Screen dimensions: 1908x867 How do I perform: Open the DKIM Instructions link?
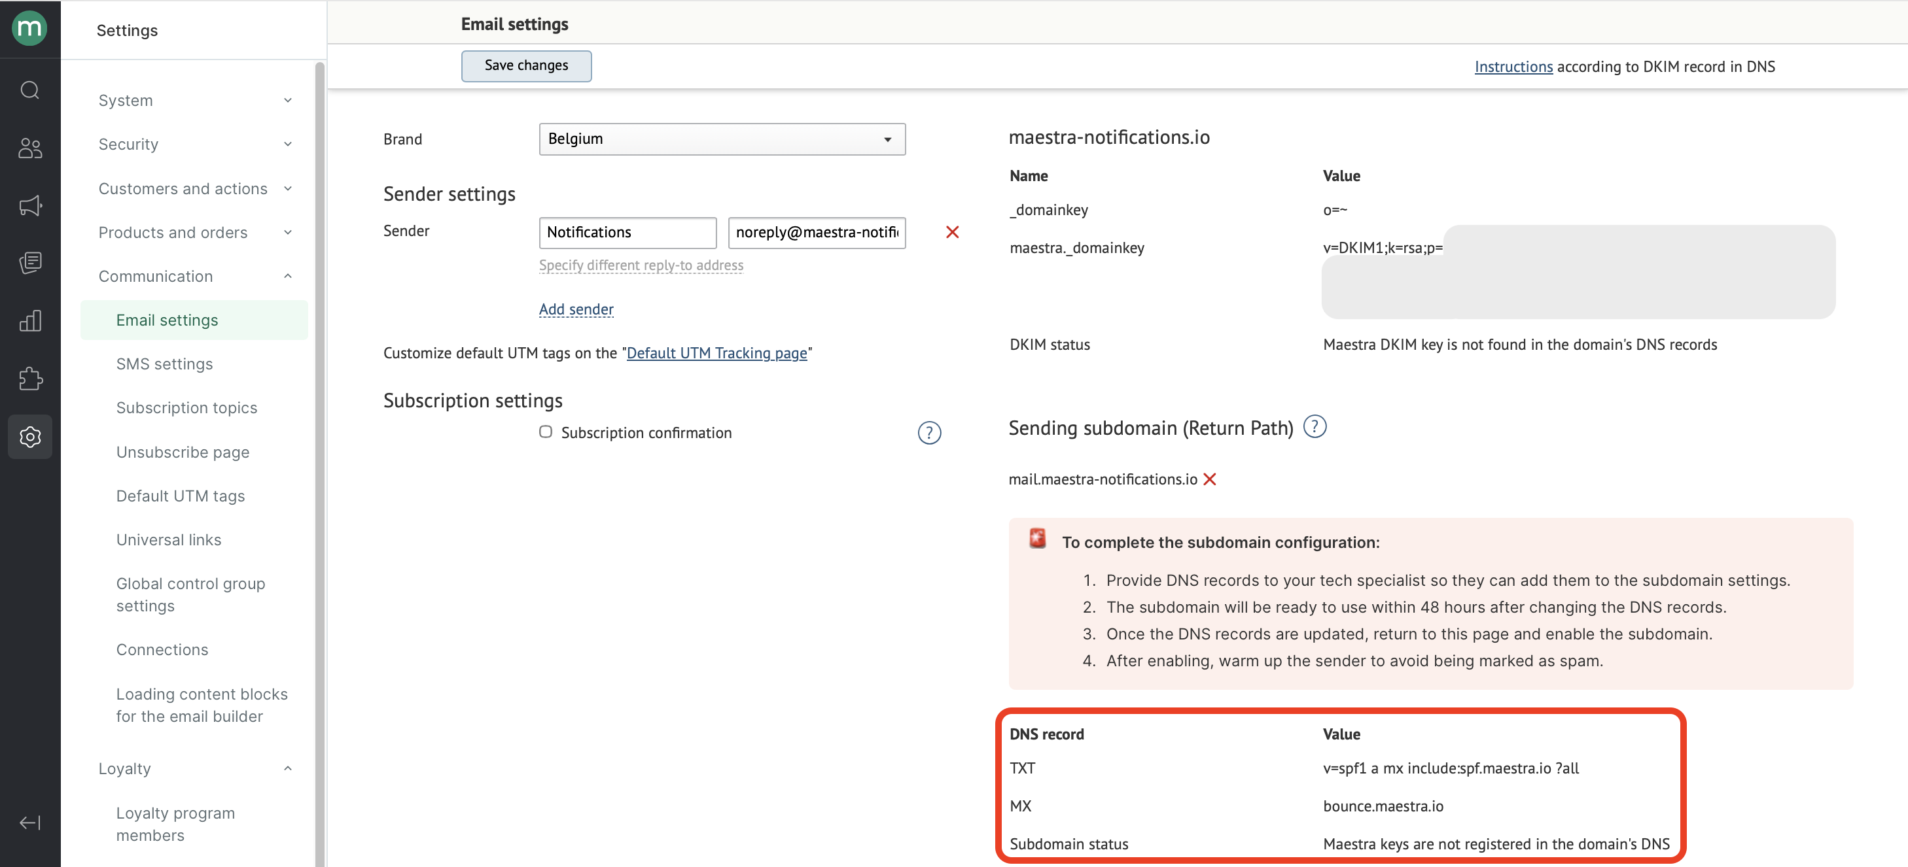(1513, 67)
